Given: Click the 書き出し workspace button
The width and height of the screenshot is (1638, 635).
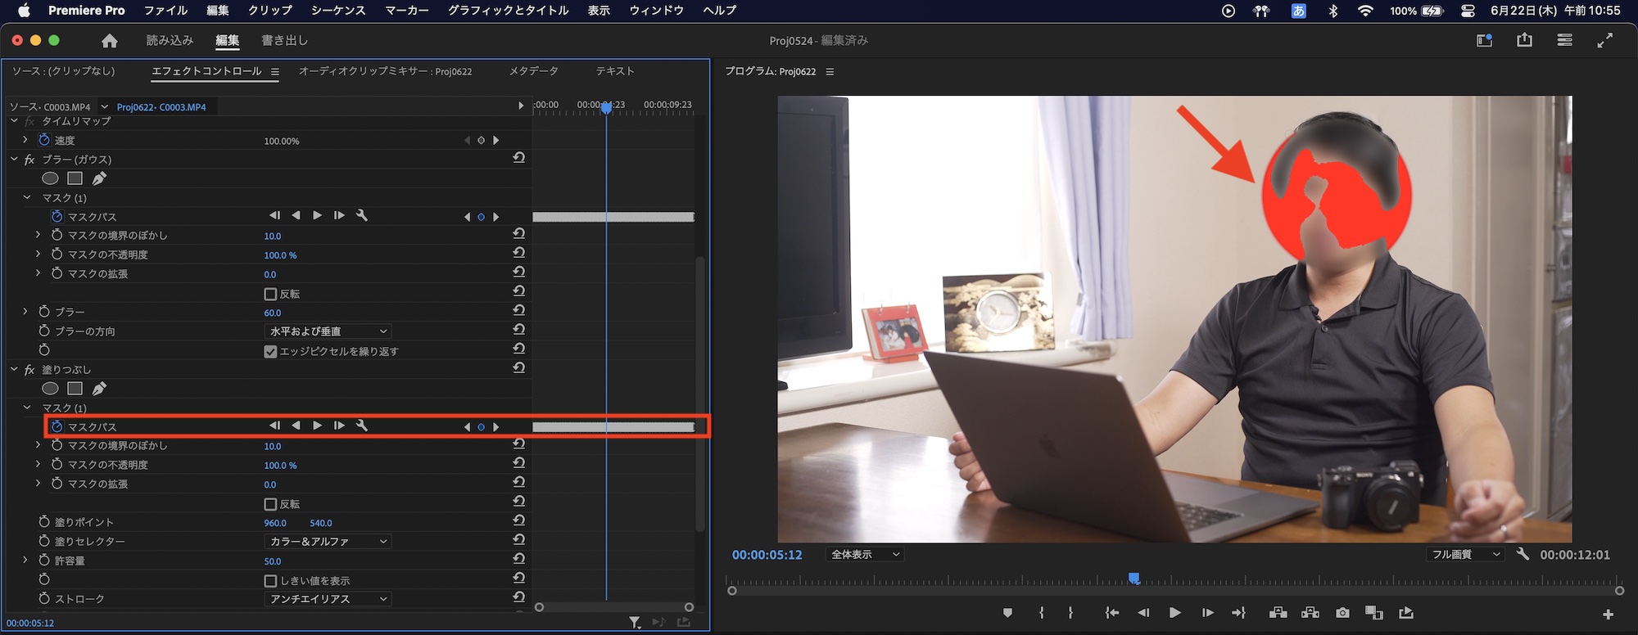Looking at the screenshot, I should click(x=284, y=41).
